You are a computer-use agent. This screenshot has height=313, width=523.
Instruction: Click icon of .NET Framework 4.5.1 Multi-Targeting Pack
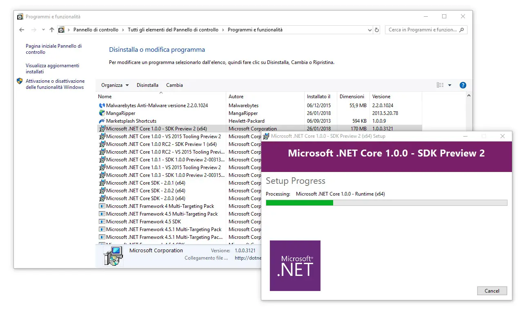[102, 229]
